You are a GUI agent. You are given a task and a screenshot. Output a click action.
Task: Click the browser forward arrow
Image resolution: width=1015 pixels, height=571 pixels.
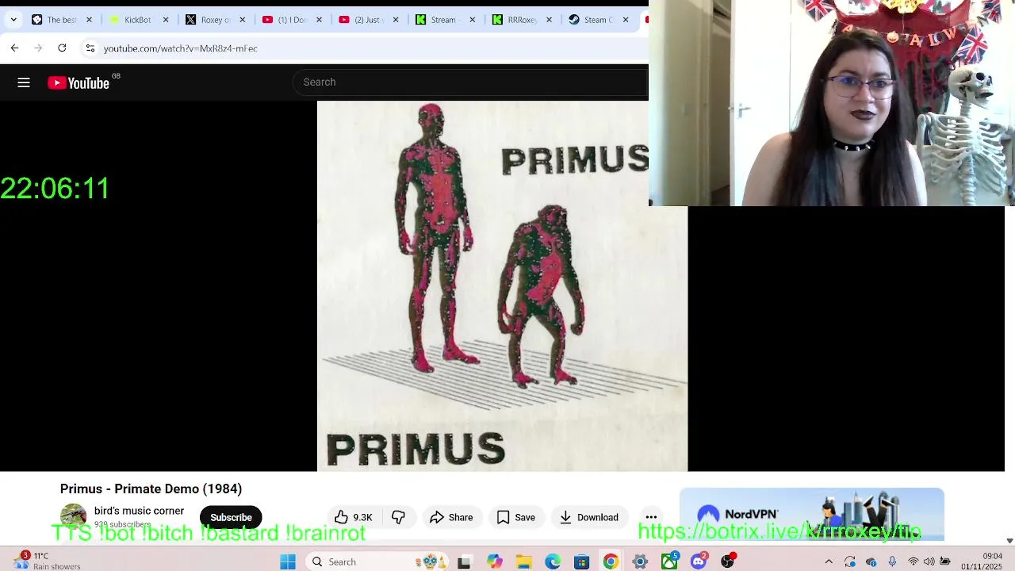tap(38, 48)
